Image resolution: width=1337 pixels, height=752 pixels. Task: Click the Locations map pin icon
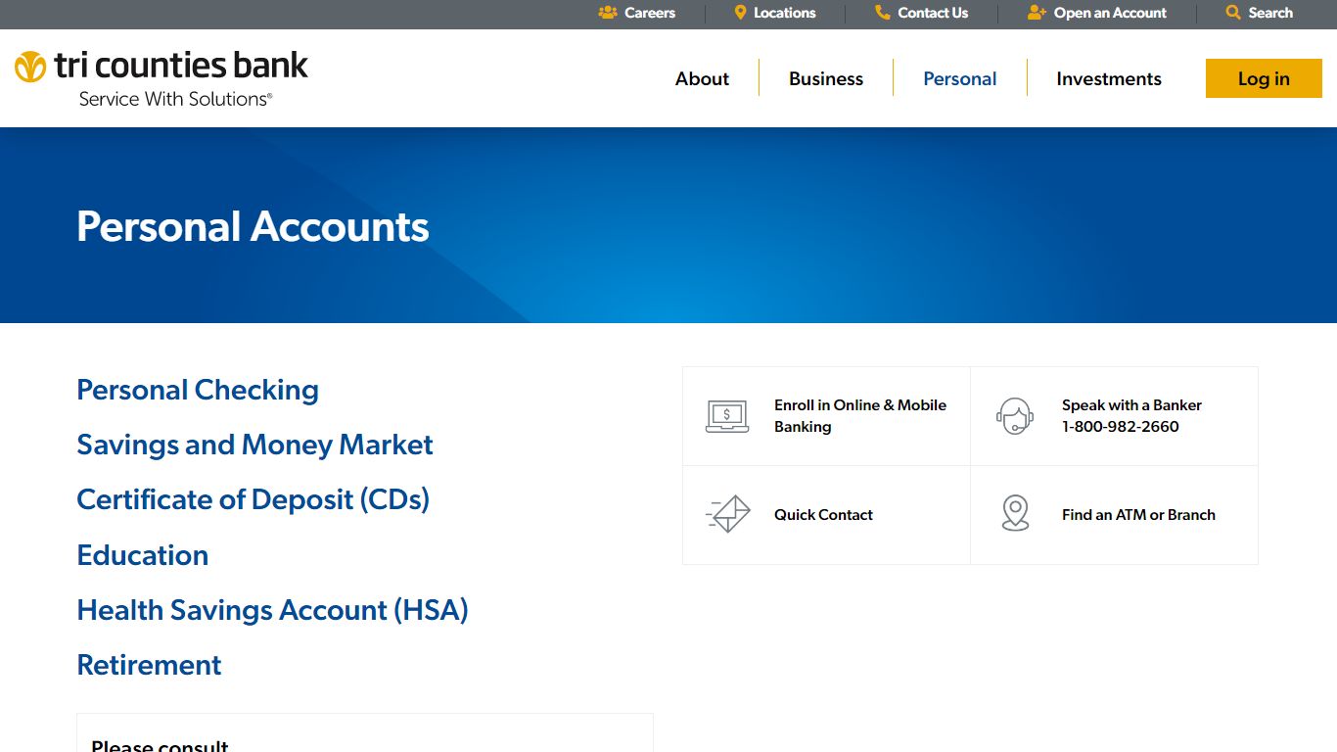click(741, 13)
